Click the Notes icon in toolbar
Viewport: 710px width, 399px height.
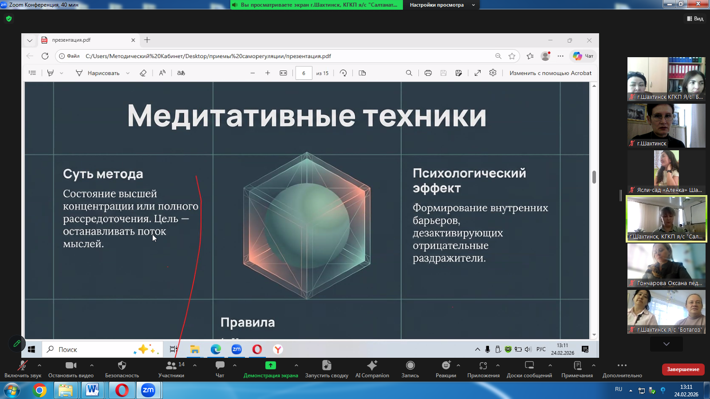[x=577, y=369]
